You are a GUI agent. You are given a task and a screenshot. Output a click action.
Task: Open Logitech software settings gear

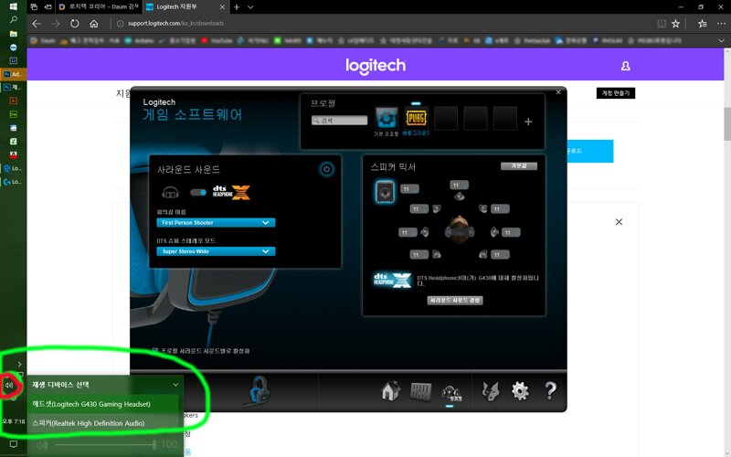tap(520, 391)
